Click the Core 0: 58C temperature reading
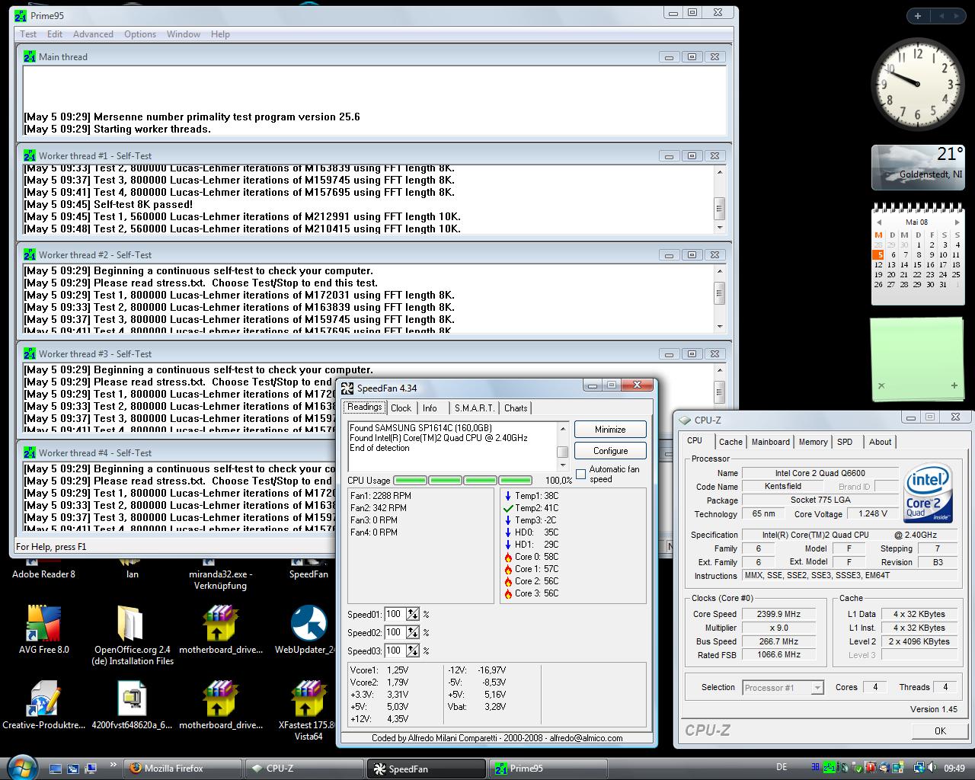Screen dimensions: 975x780 (531, 557)
